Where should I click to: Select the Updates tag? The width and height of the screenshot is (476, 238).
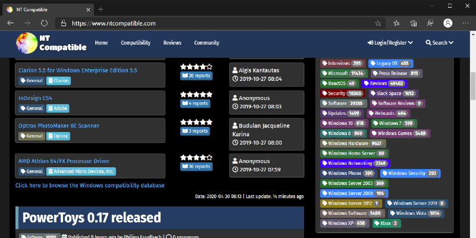point(342,114)
